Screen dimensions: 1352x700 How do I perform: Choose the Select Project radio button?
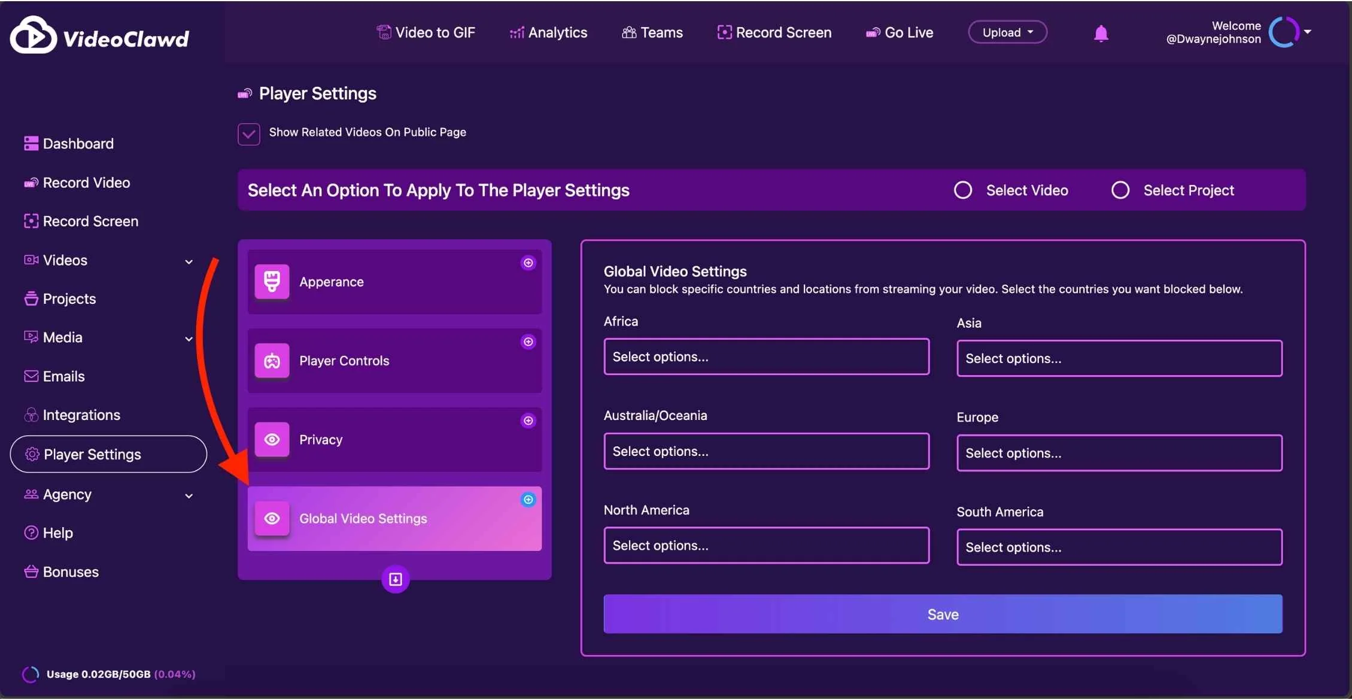pos(1120,190)
